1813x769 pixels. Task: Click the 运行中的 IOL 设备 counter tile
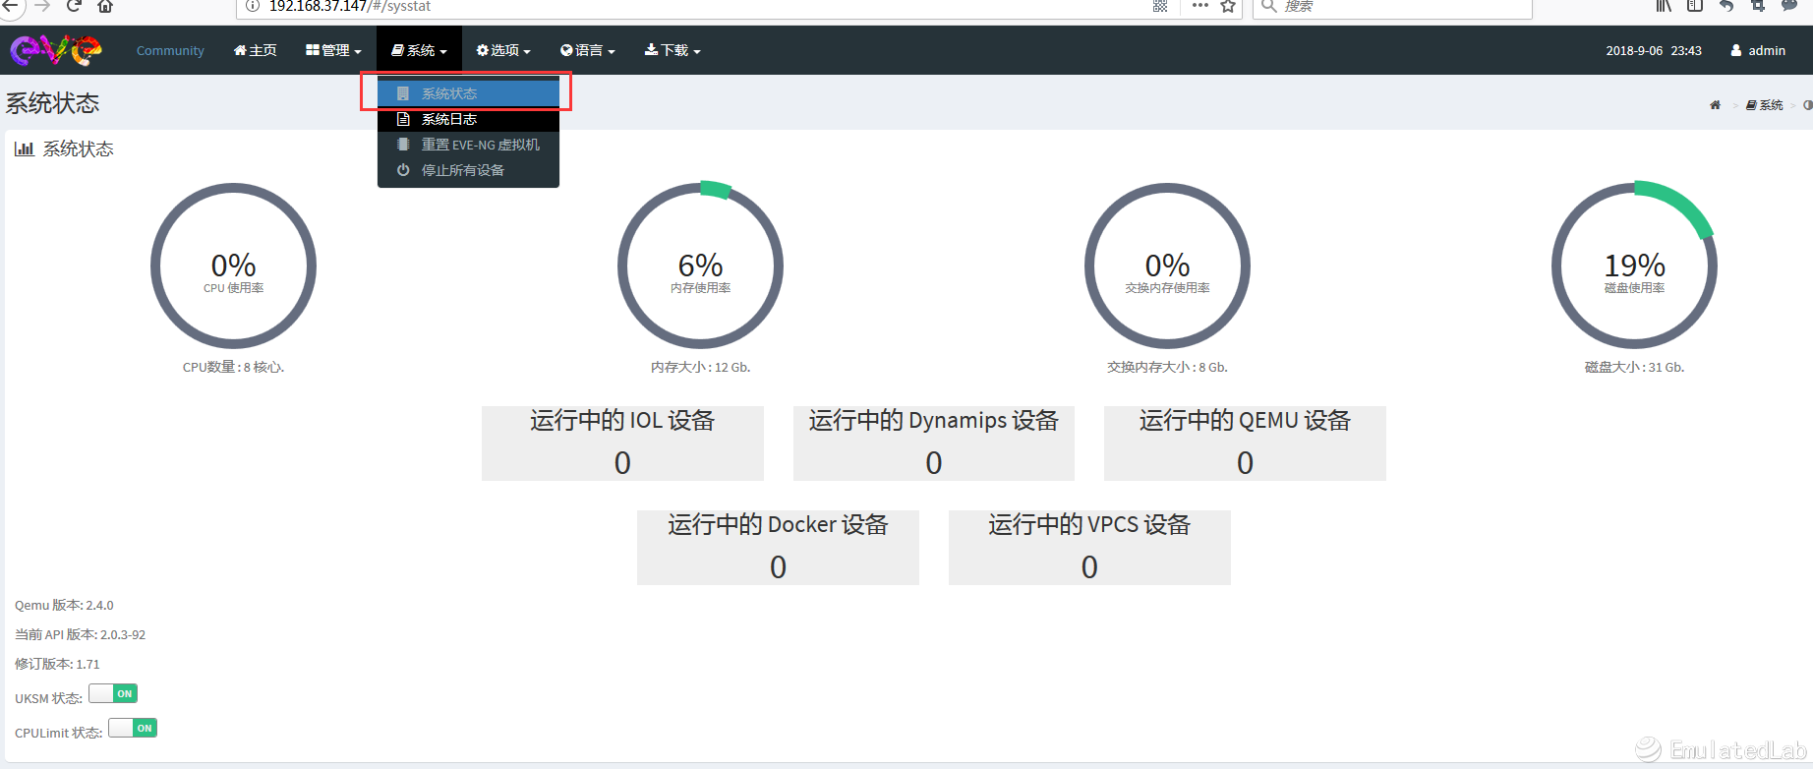click(x=622, y=444)
